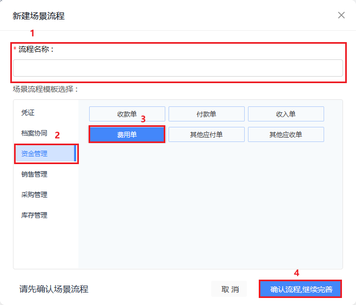The height and width of the screenshot is (305, 356).
Task: Click the 场景流程模板选择 label
Action: (45, 89)
